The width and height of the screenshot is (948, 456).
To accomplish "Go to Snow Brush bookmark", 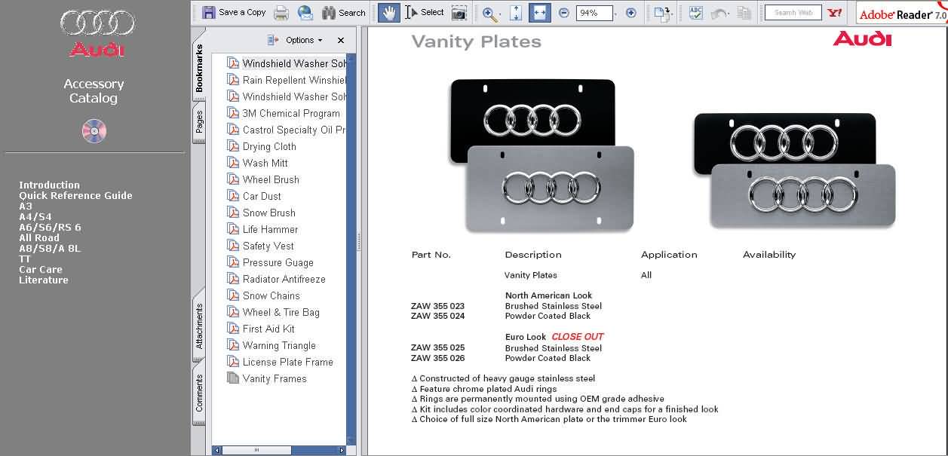I will (269, 213).
